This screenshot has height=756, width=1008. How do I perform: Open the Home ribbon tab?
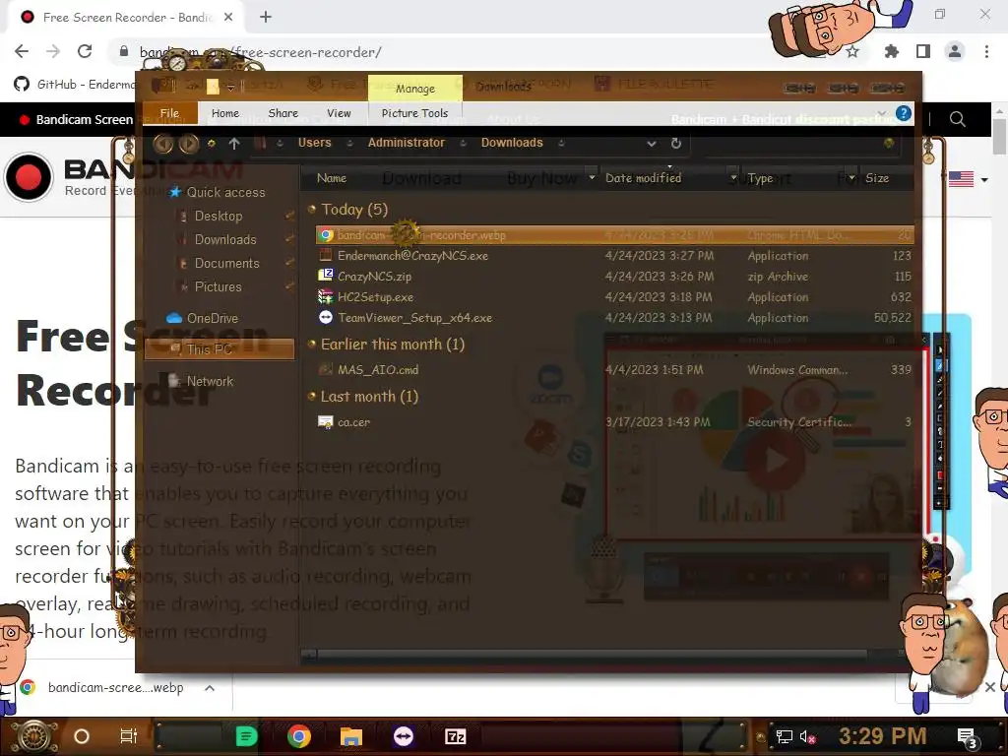click(225, 113)
